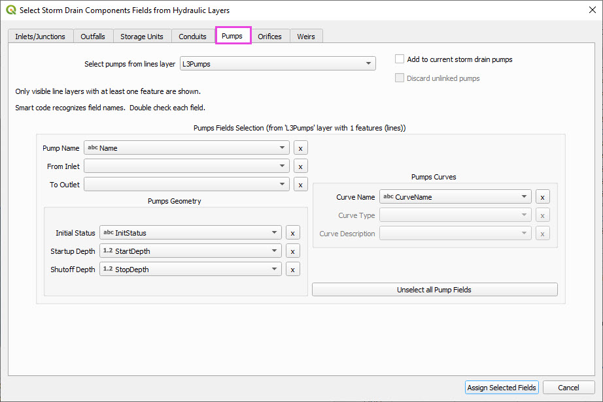Open the From Inlet field dropdown
603x402 pixels.
coord(186,166)
